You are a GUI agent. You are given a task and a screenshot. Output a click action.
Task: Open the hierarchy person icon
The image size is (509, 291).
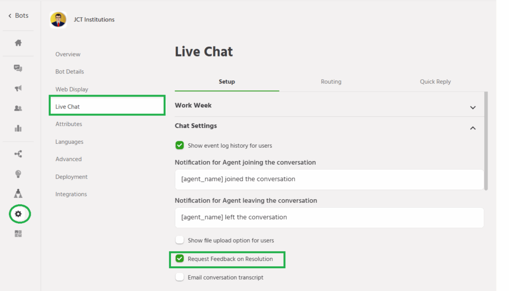pyautogui.click(x=18, y=193)
